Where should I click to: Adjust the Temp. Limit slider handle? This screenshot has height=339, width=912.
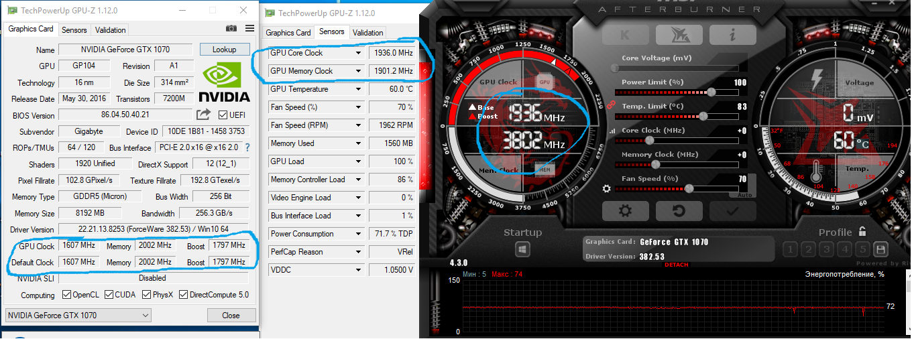(x=703, y=115)
